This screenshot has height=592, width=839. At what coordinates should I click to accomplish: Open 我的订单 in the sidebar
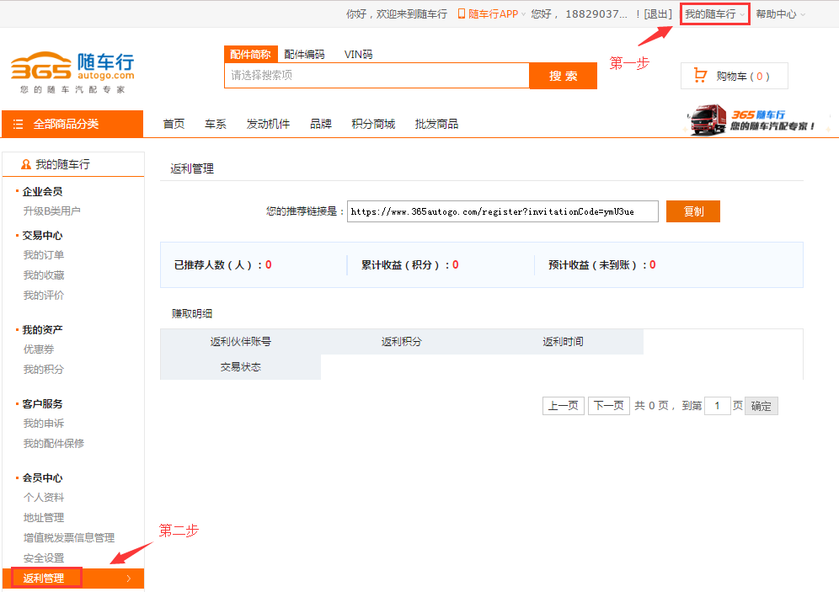[44, 255]
